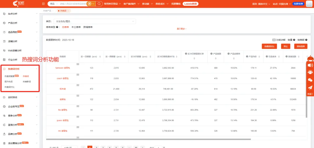Open the 商品 search type dropdown
Screen dimensions: 314x148
[53, 4]
